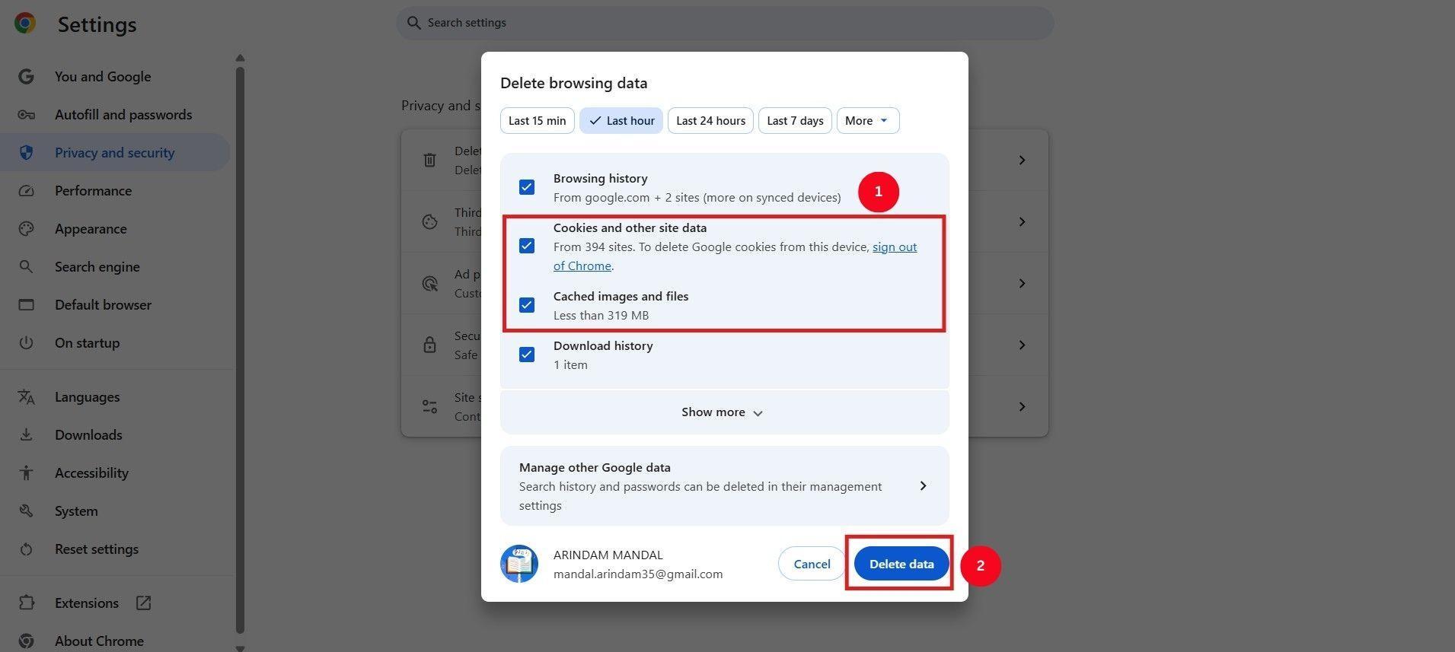
Task: Click the email mandal.arindam35@gmail.com
Action: click(x=638, y=574)
